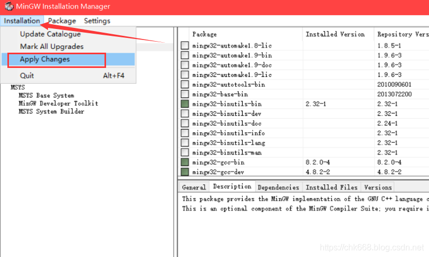Select the mingw32-automake1.9-lic package name

click(x=232, y=75)
